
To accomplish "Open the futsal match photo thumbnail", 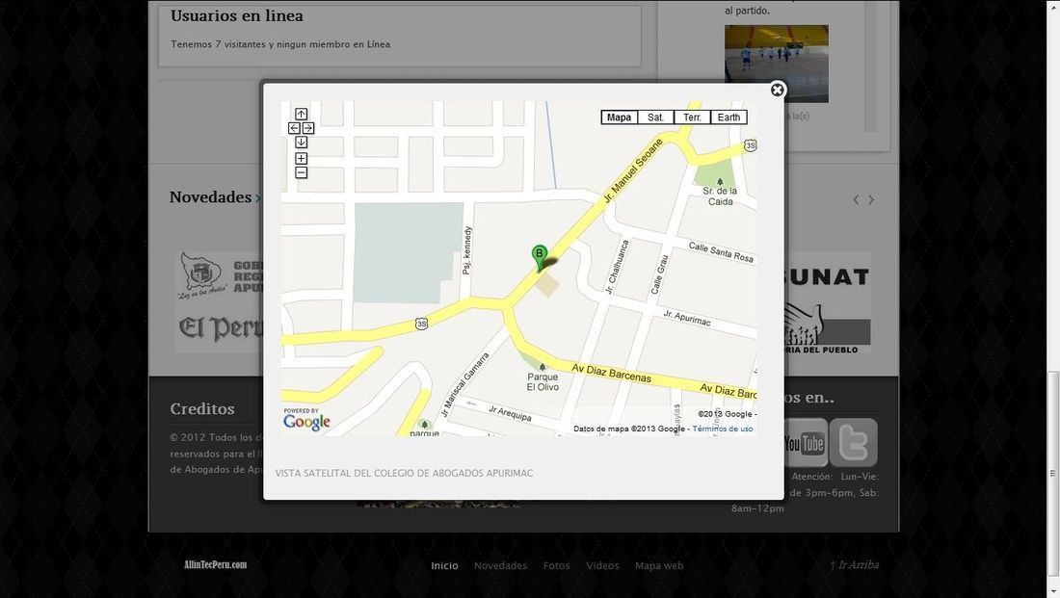I will point(776,64).
